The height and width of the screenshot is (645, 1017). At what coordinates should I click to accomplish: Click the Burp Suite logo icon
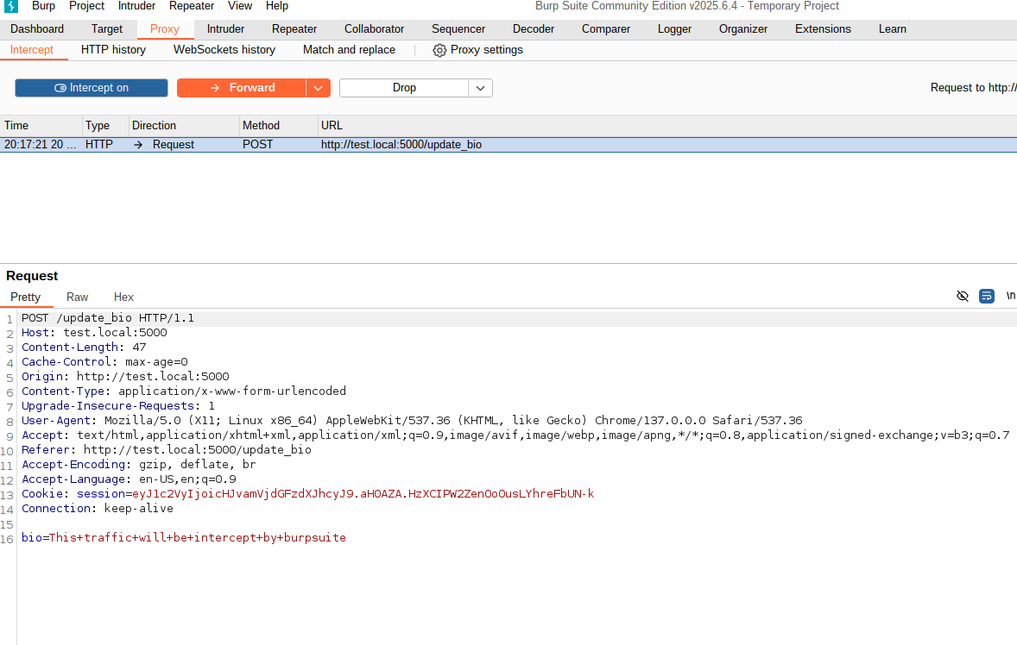[x=11, y=6]
